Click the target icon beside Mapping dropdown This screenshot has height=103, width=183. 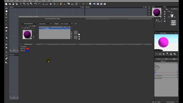point(75,24)
